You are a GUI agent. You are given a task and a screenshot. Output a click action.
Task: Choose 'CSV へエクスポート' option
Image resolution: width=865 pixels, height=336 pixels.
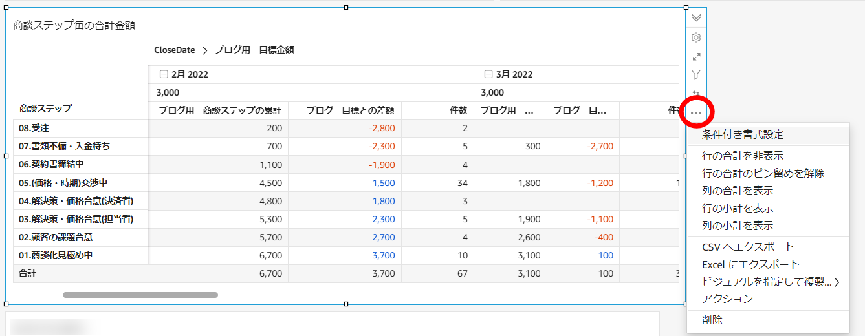[748, 247]
